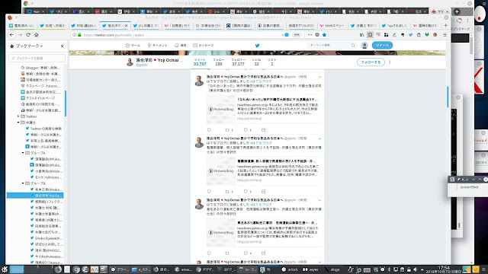Open the three-dot menu beside フォローする

pos(390,62)
